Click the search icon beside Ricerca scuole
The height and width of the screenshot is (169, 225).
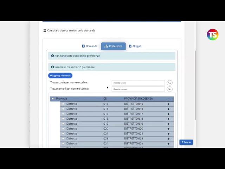169,83
